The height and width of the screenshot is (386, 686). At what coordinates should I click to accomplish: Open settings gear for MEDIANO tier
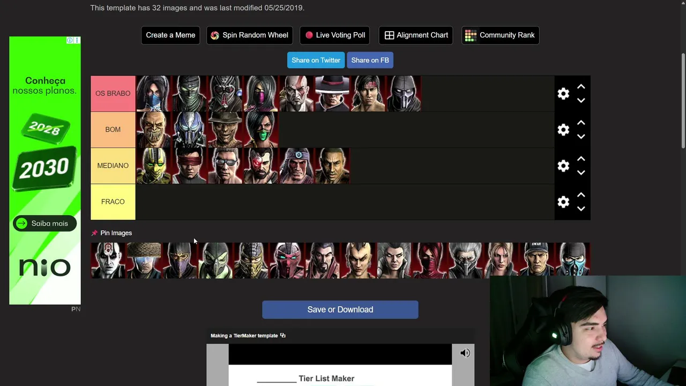563,166
